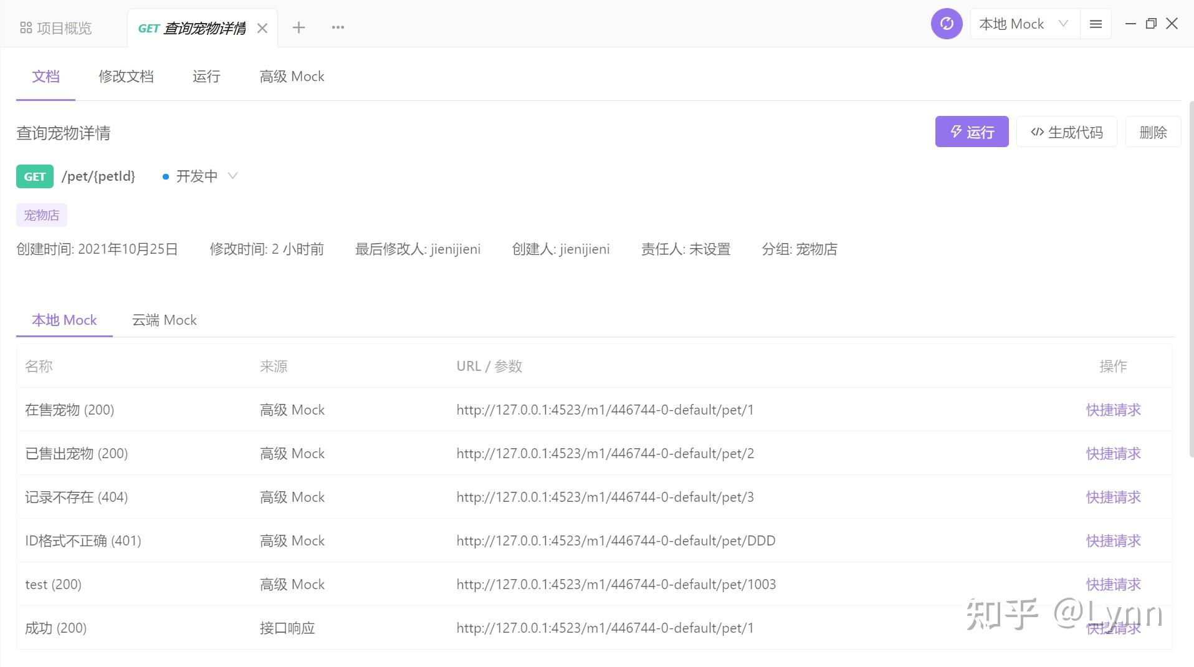The height and width of the screenshot is (667, 1194).
Task: Click the lightning icon on the 运行 button
Action: (x=955, y=132)
